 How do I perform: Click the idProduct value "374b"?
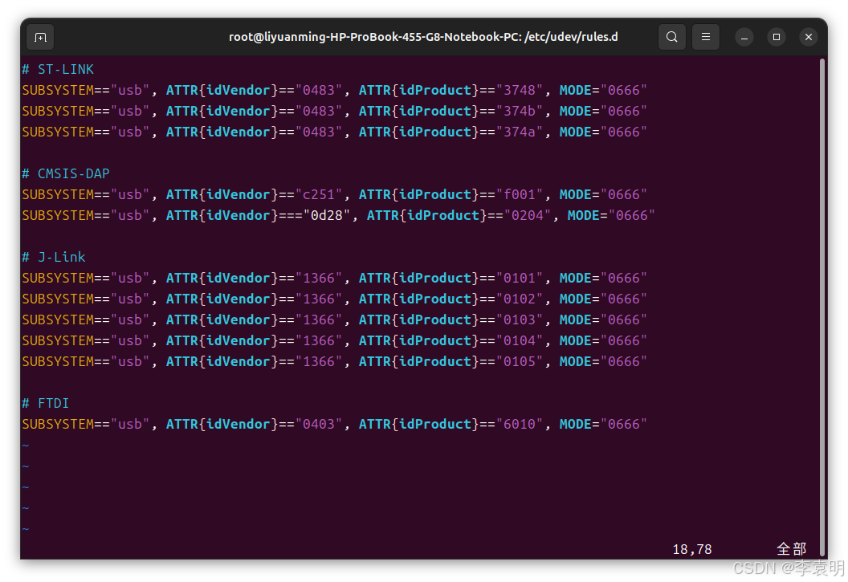point(520,111)
